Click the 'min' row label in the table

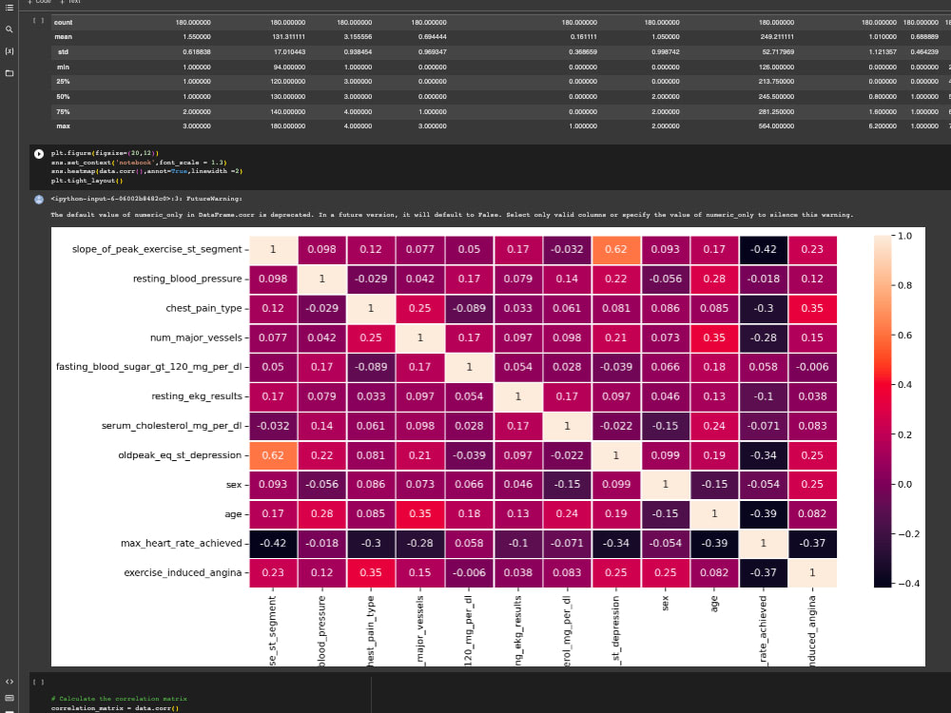tap(63, 67)
